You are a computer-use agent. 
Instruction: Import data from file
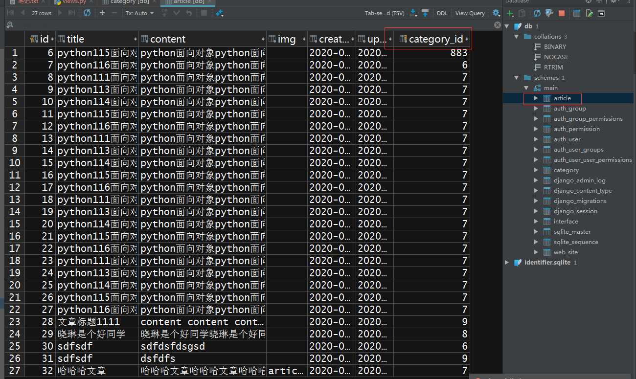coord(425,13)
